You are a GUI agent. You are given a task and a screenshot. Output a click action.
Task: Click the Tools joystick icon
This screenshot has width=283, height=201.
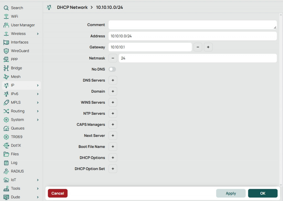point(6,189)
